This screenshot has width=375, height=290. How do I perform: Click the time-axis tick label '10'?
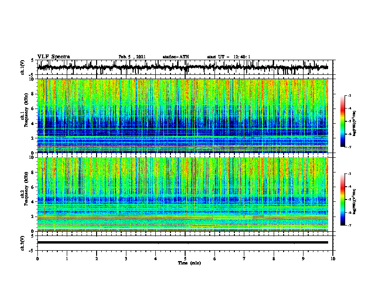pyautogui.click(x=333, y=259)
